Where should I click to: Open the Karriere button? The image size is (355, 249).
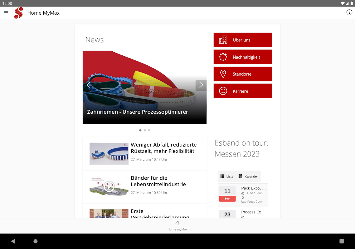coord(243,91)
